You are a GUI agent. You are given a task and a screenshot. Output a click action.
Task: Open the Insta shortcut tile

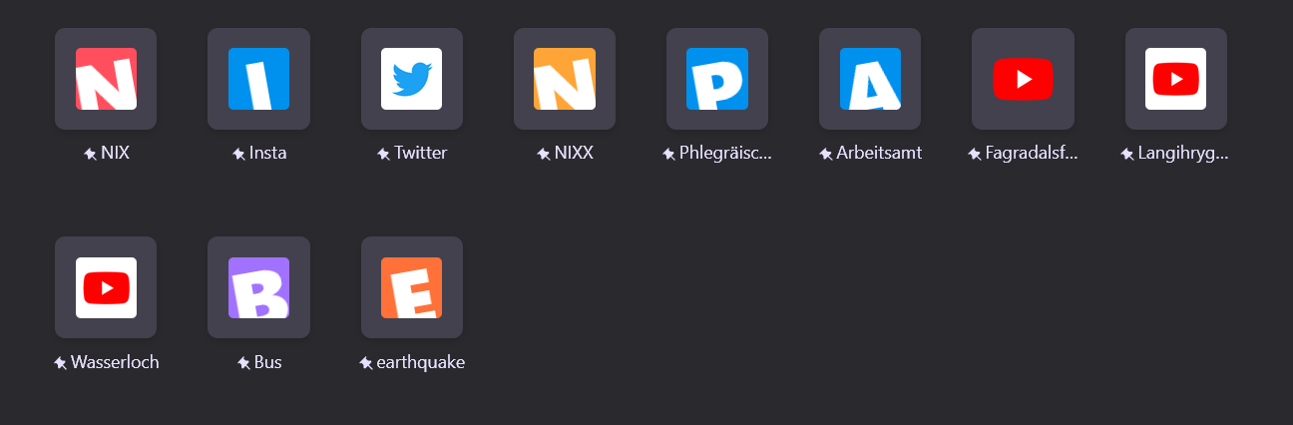click(x=258, y=79)
